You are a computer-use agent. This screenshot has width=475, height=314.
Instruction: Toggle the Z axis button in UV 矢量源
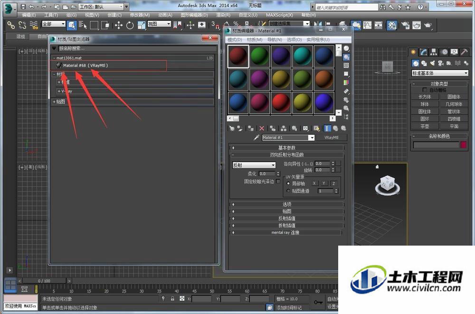pos(333,183)
